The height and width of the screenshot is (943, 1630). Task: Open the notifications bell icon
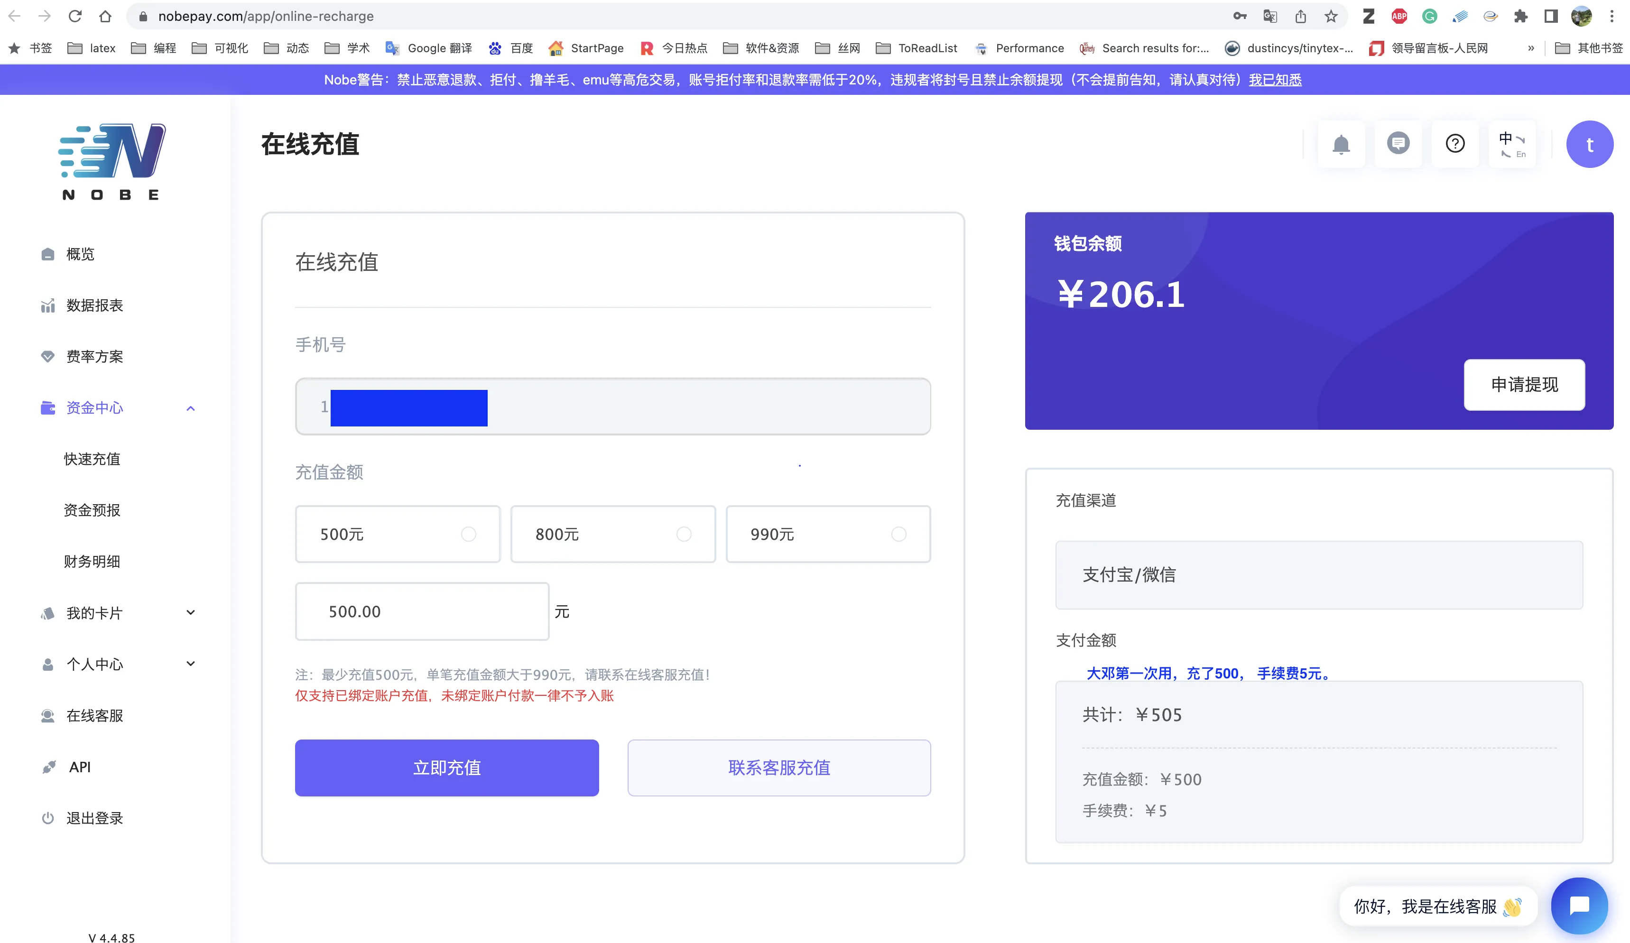point(1341,144)
